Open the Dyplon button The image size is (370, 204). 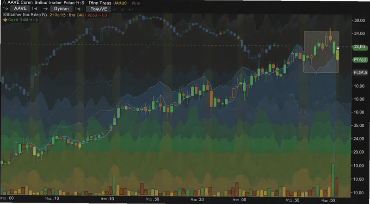click(62, 9)
